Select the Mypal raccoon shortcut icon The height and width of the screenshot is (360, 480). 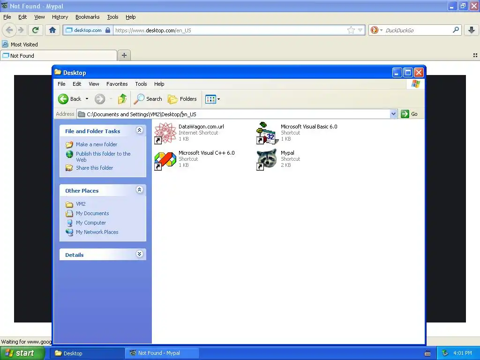267,159
